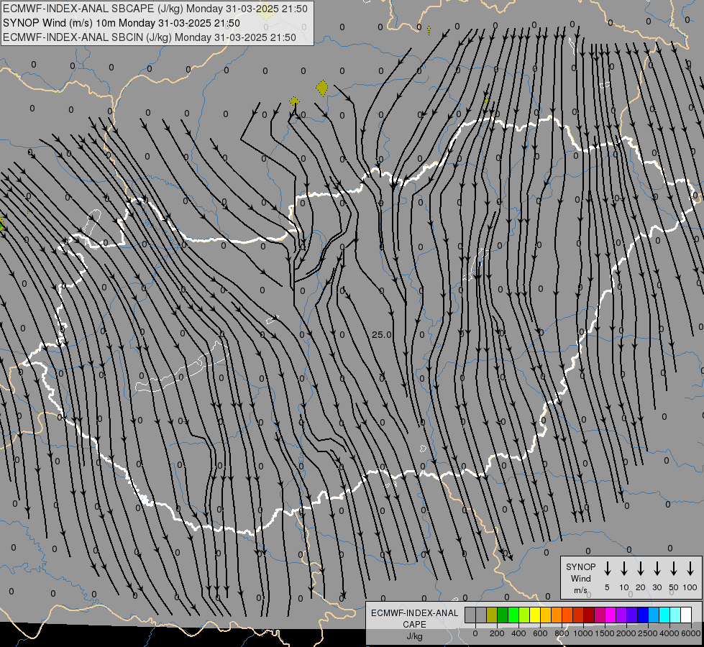The width and height of the screenshot is (704, 647).
Task: Pick the lime-yellow CAPE swatch
Action: (524, 615)
